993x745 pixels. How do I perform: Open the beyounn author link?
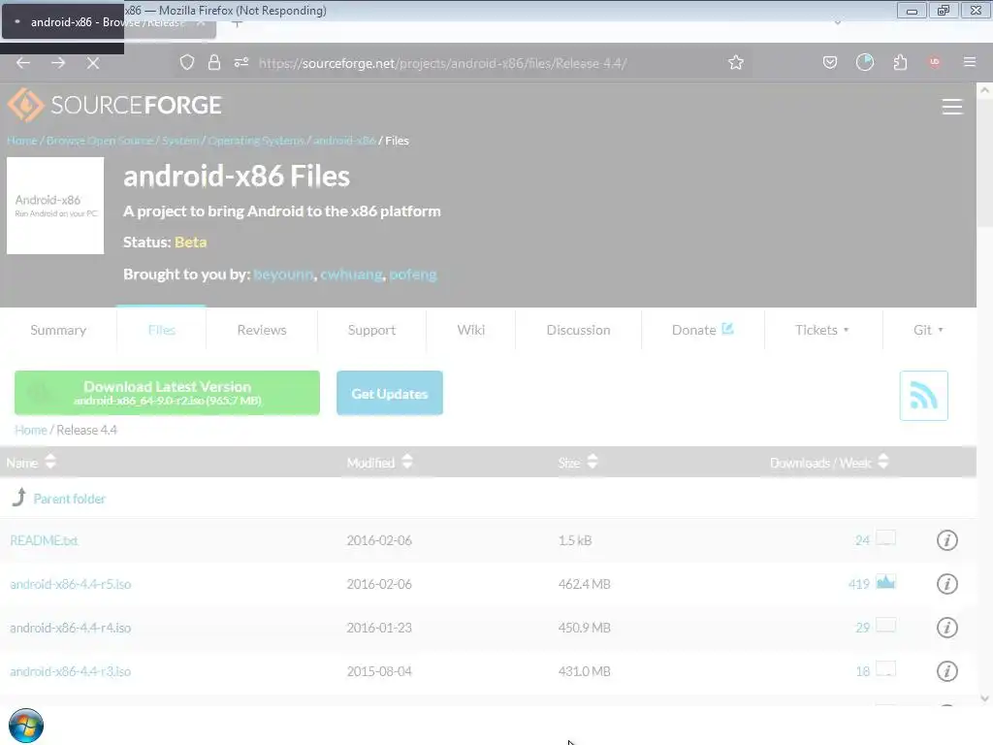pyautogui.click(x=283, y=275)
